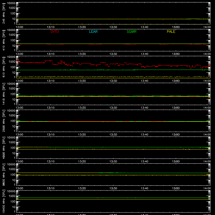Click the 13:50 tick under the 8800 MHz panel
Screen dimensions: 215x215
pyautogui.click(x=176, y=188)
